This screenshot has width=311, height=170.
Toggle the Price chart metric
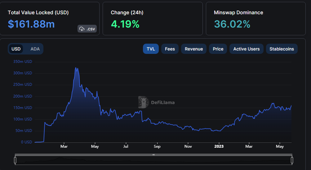(x=218, y=49)
